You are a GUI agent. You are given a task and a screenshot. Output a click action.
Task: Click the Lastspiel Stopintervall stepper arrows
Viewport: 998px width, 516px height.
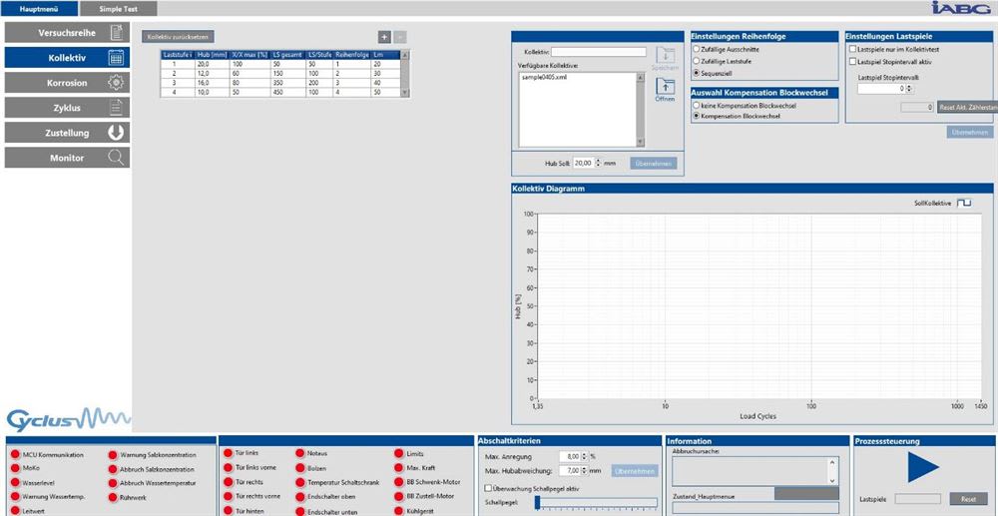(x=910, y=89)
